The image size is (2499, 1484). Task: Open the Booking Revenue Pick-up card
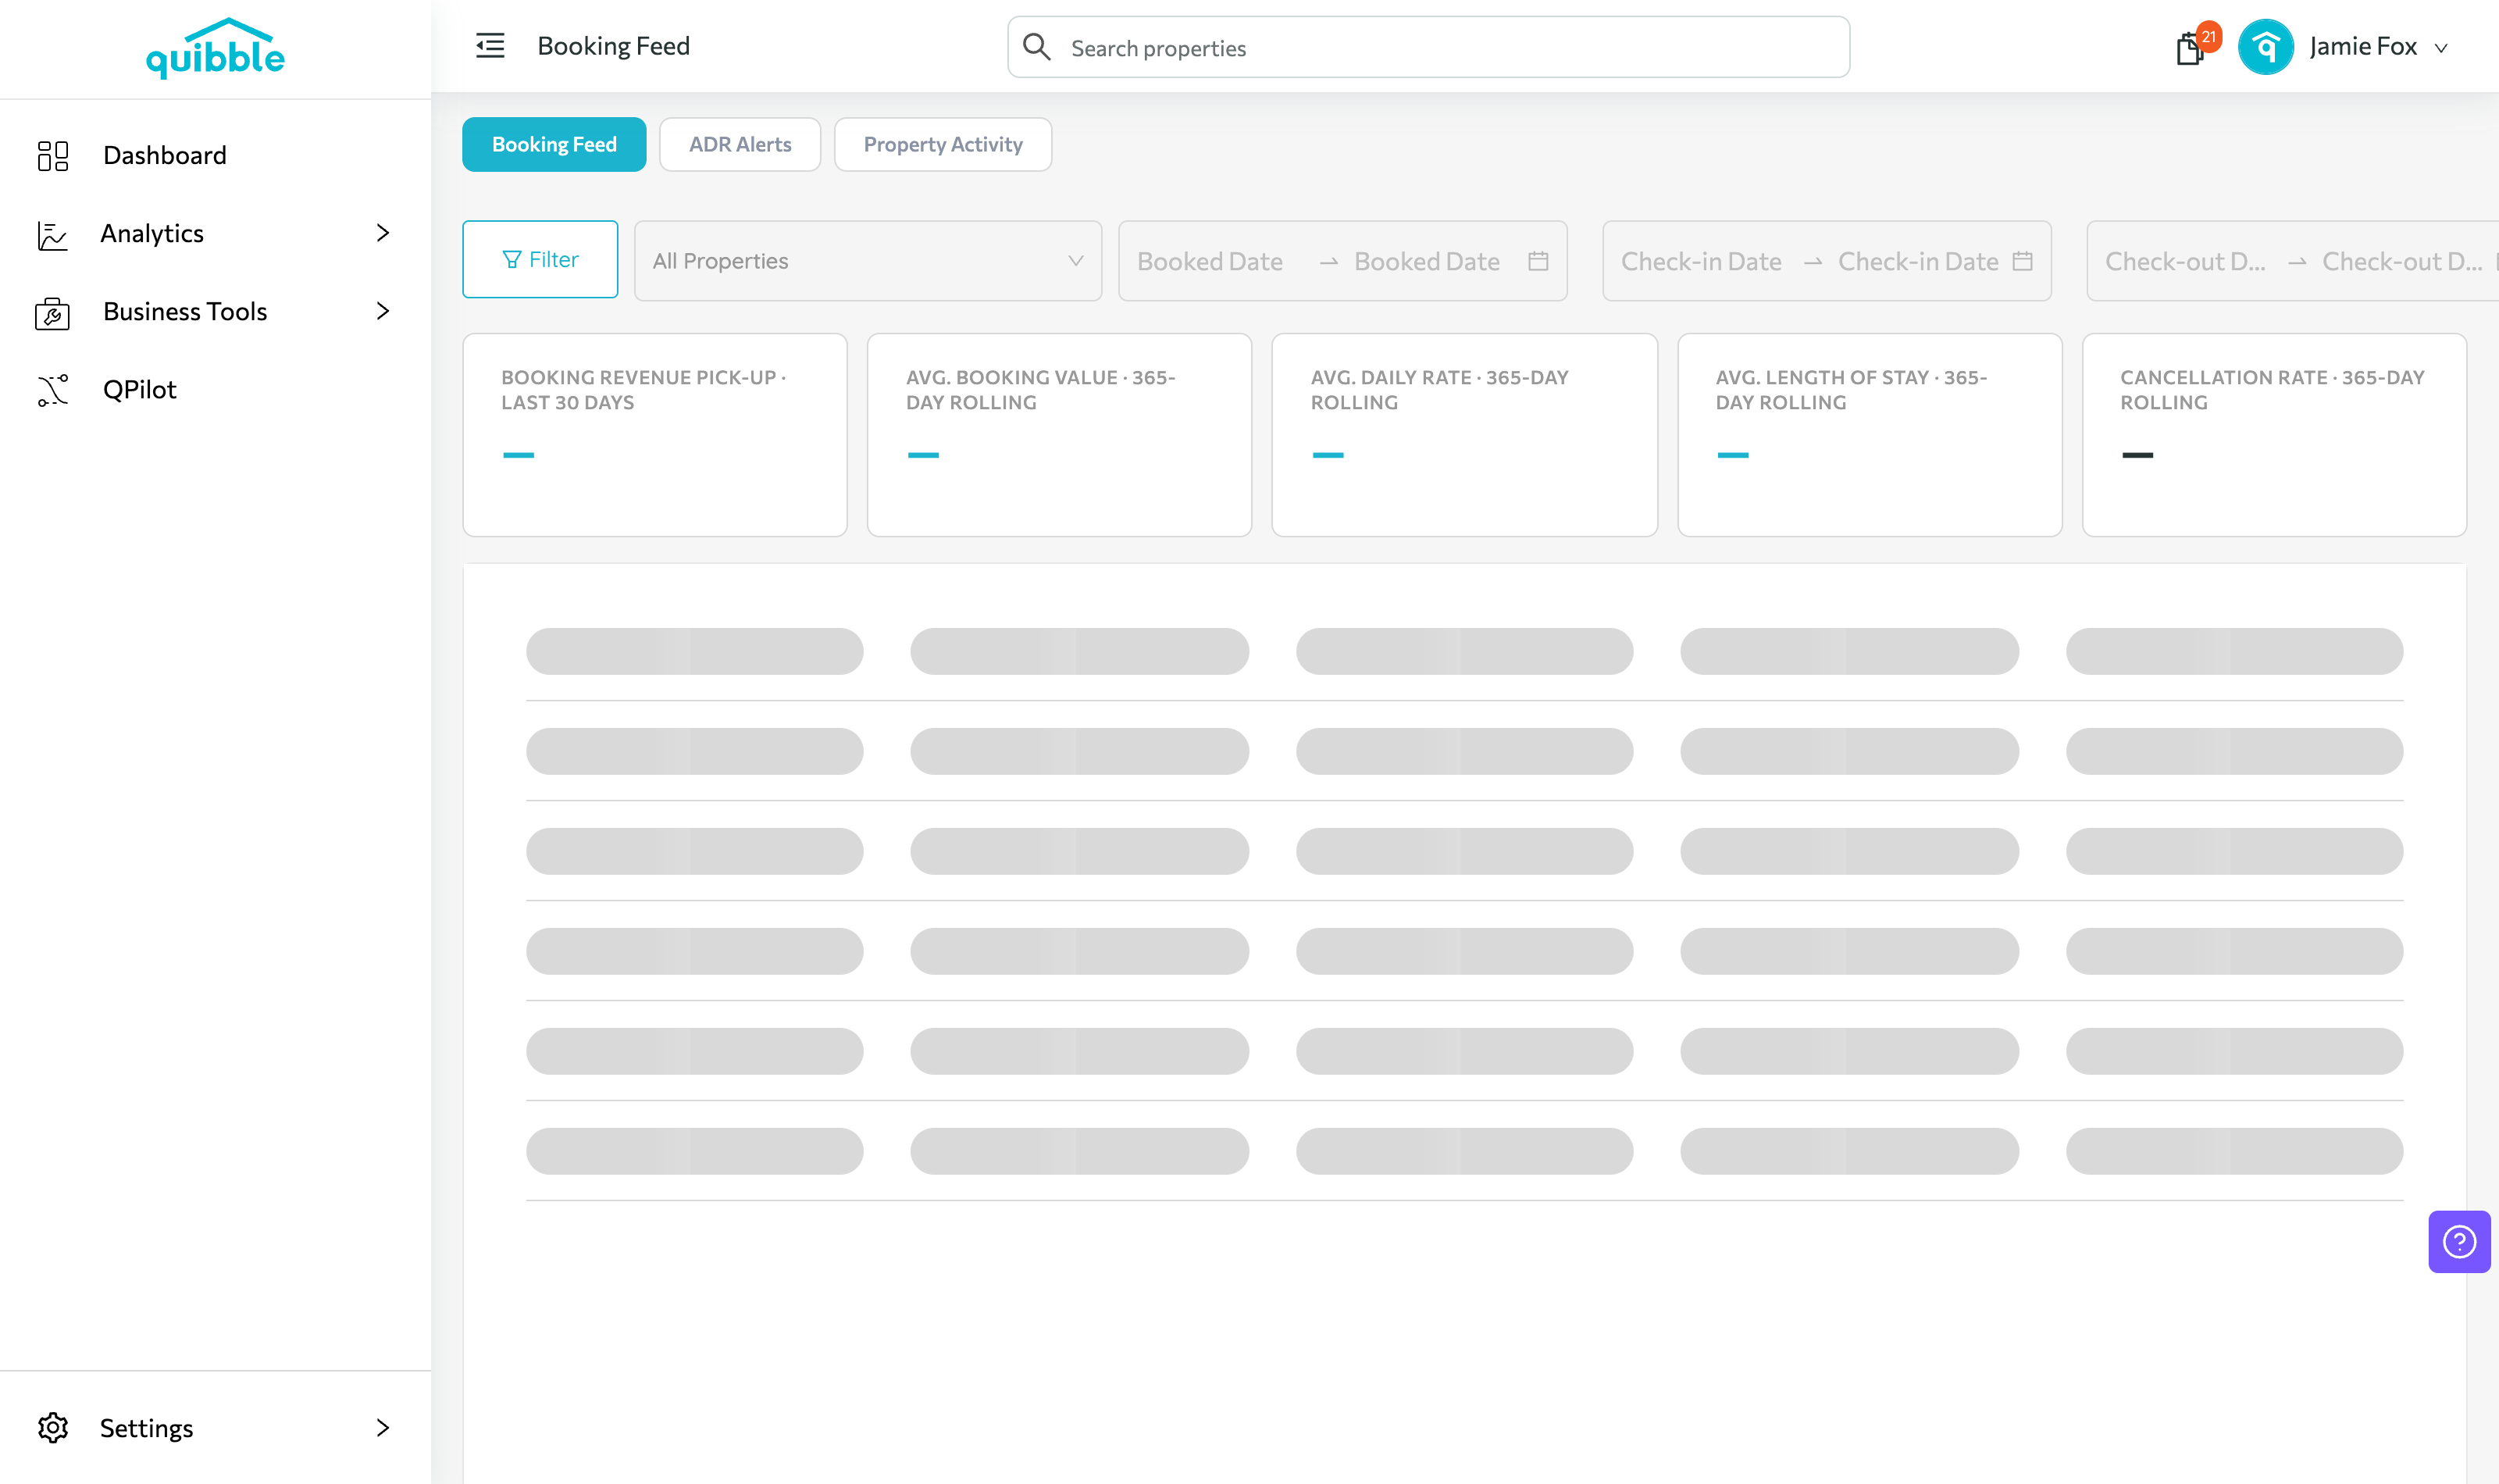[x=654, y=435]
